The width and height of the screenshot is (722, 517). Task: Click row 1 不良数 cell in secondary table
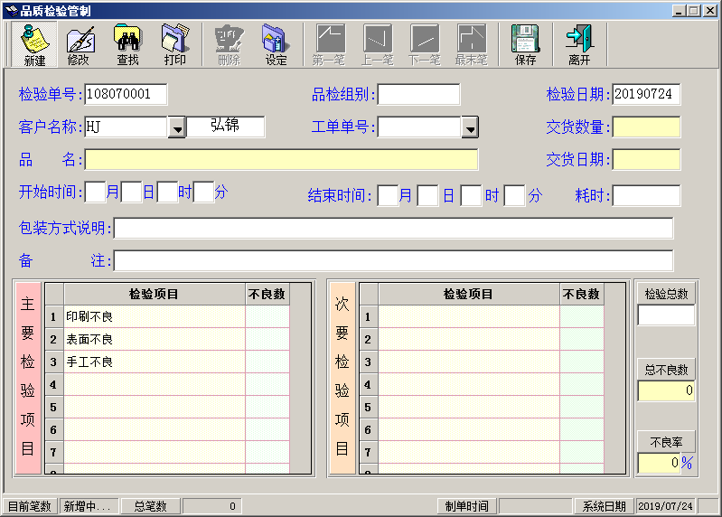click(582, 316)
